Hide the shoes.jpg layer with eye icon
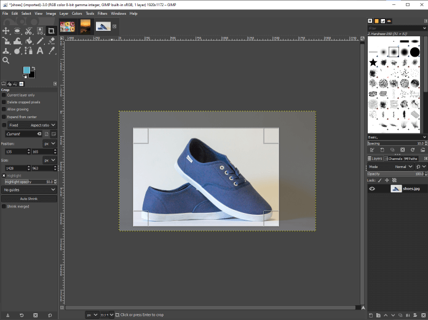The height and width of the screenshot is (320, 428). point(372,188)
